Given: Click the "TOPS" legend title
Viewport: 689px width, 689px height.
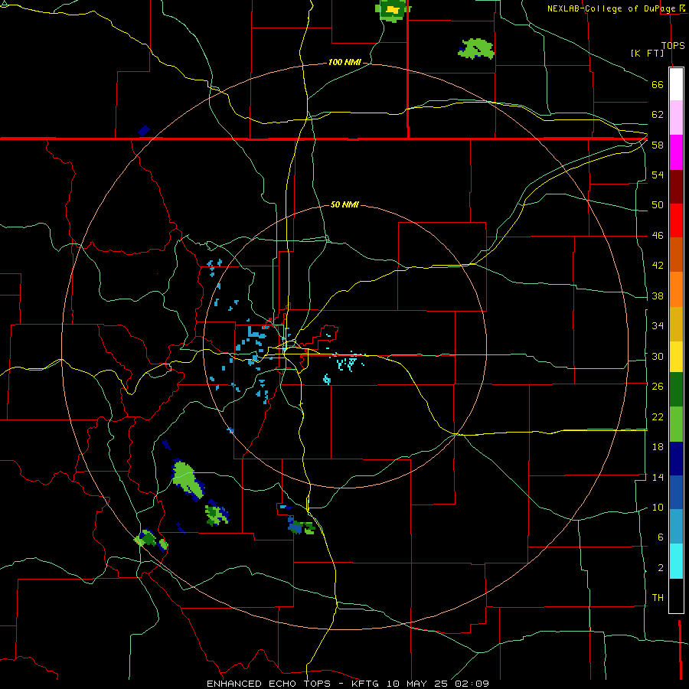Looking at the screenshot, I should (673, 45).
